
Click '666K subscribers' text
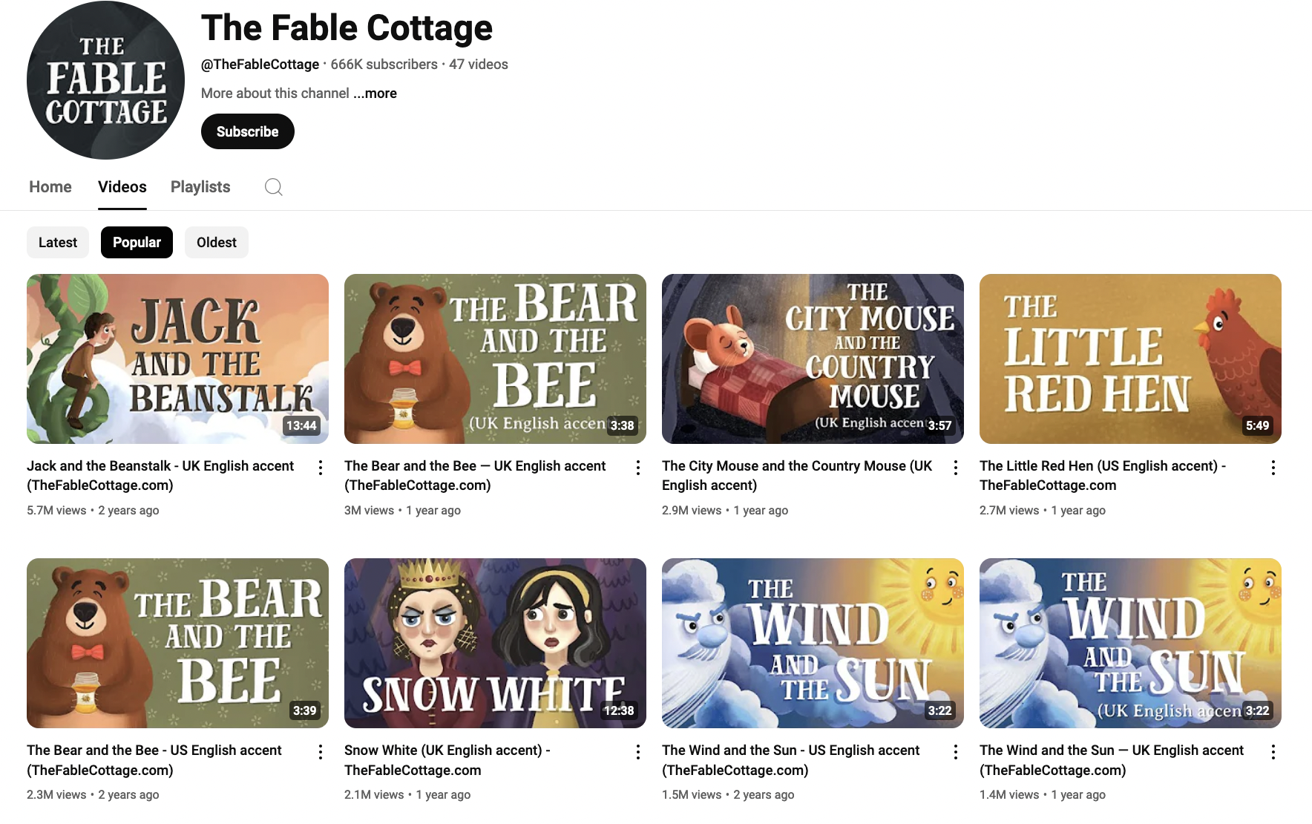[384, 65]
